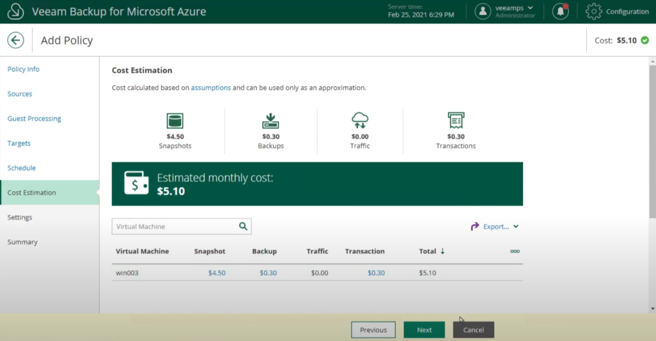Click the Transactions receipt icon
Viewport: 656px width, 341px height.
coord(456,120)
